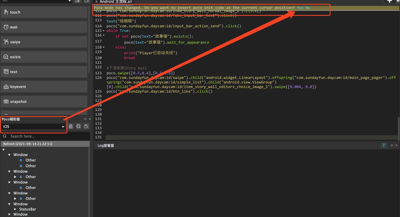Expand the StatusBar tree node
Screen dimensions: 400x217
click(x=15, y=209)
